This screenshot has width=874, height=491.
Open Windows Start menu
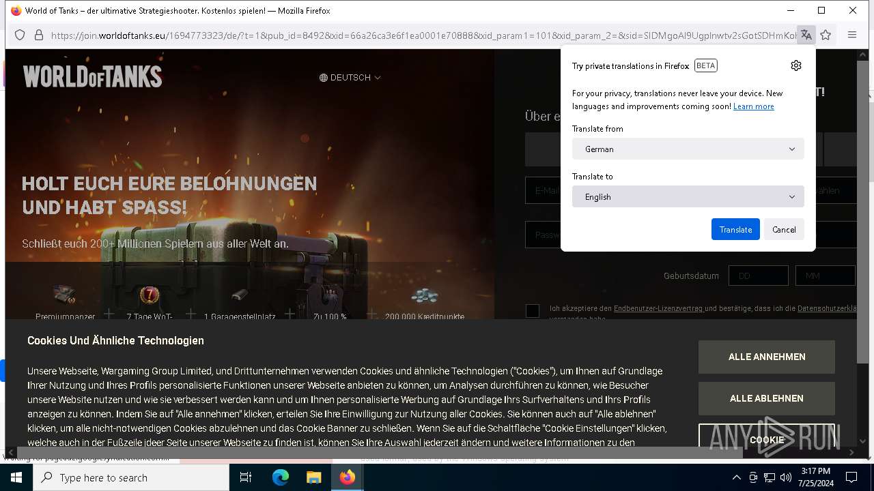pos(16,477)
